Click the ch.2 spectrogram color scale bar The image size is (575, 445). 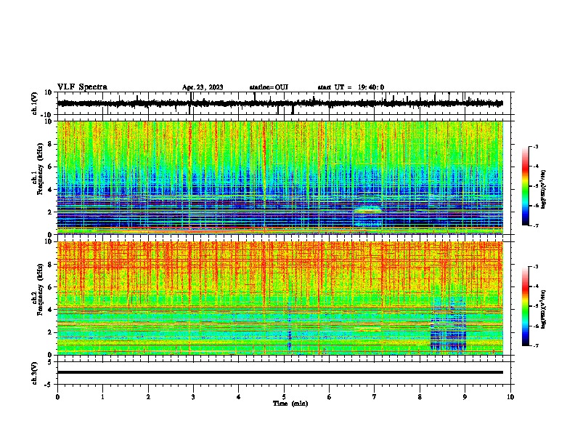tap(526, 306)
